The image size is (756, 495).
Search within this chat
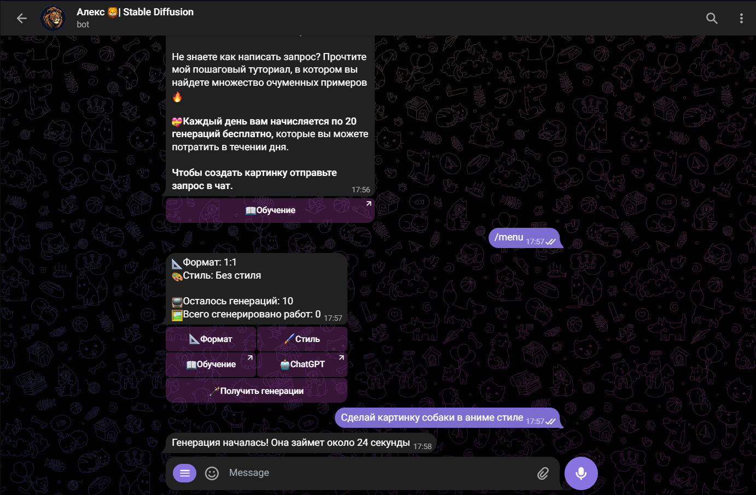(712, 19)
